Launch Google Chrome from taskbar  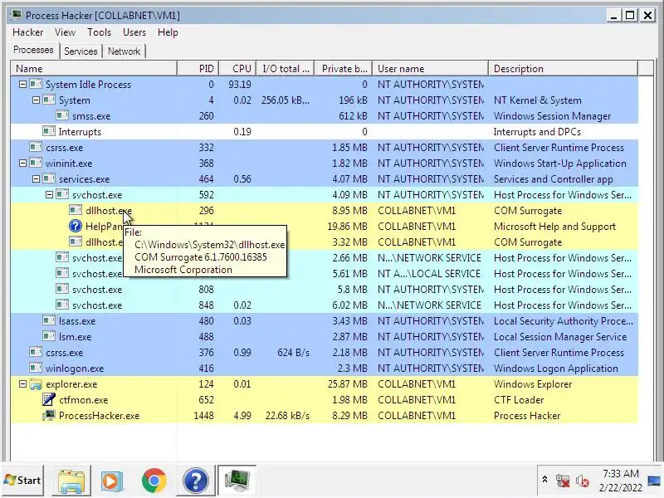(154, 481)
